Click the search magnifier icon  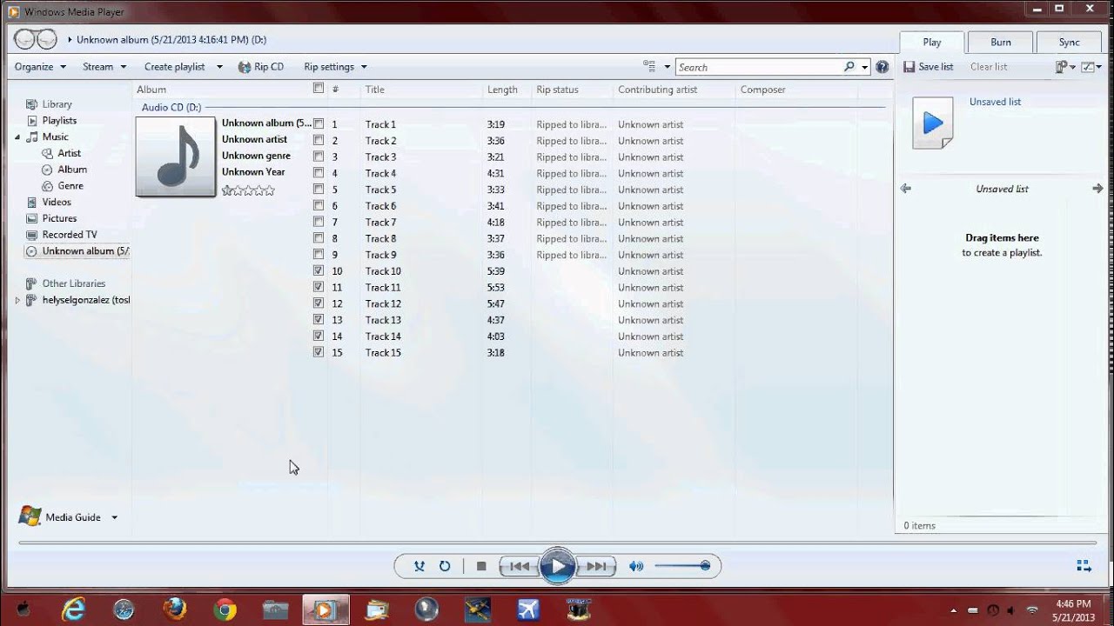(849, 67)
